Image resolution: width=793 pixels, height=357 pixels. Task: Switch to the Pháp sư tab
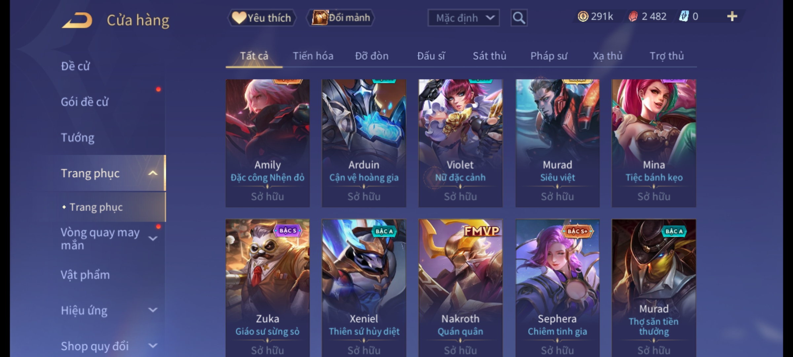tap(548, 56)
